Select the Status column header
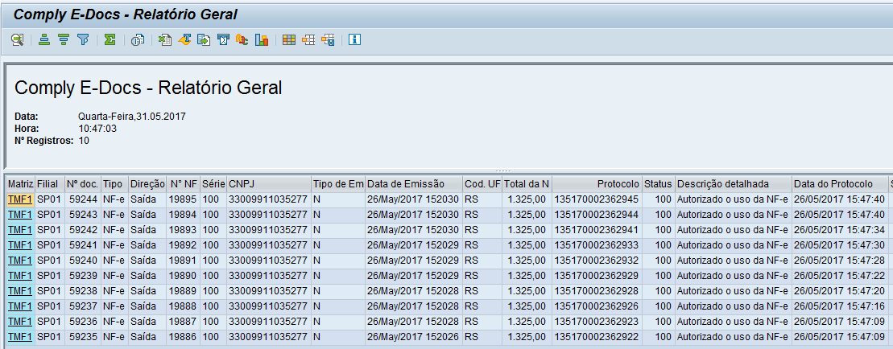The width and height of the screenshot is (893, 349). tap(659, 184)
